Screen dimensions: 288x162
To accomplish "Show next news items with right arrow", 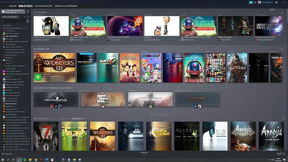I will 282,13.
